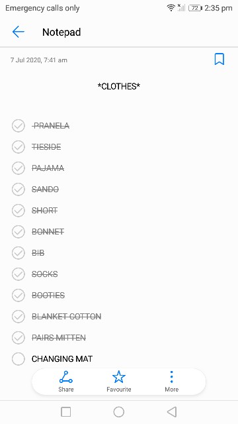Uncheck the PRANELA checkbox
This screenshot has width=238, height=424.
point(19,126)
